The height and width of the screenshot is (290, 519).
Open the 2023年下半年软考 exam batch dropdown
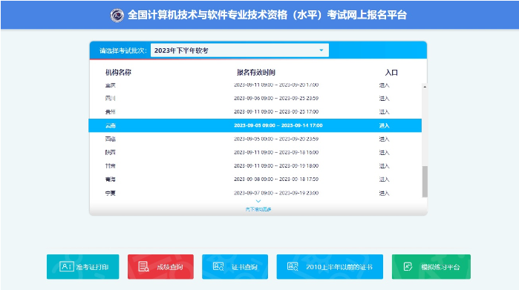click(x=240, y=50)
